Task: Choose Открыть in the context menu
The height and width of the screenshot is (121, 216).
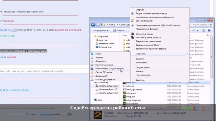Action: point(140,10)
